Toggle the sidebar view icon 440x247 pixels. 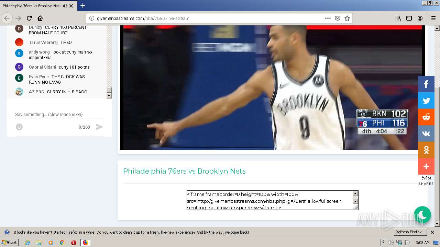click(x=409, y=18)
